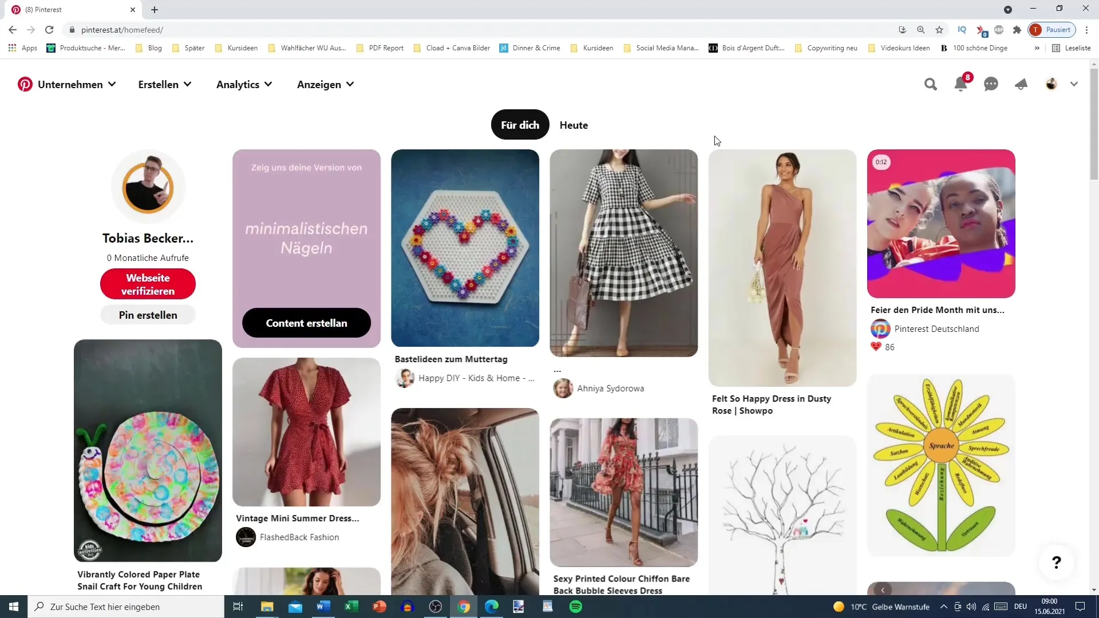Click the messages/chat icon

coord(991,84)
